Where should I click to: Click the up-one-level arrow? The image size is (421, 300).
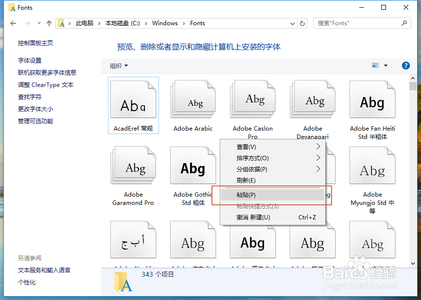coord(49,23)
